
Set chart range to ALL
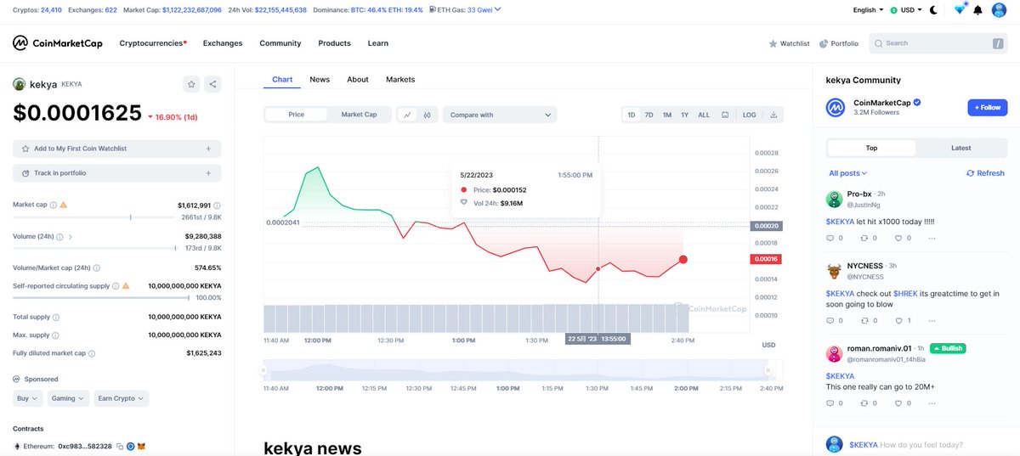pos(704,115)
